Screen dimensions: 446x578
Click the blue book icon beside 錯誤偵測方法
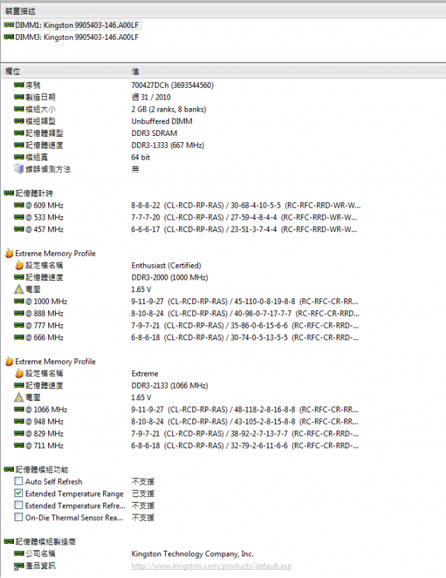pyautogui.click(x=19, y=169)
